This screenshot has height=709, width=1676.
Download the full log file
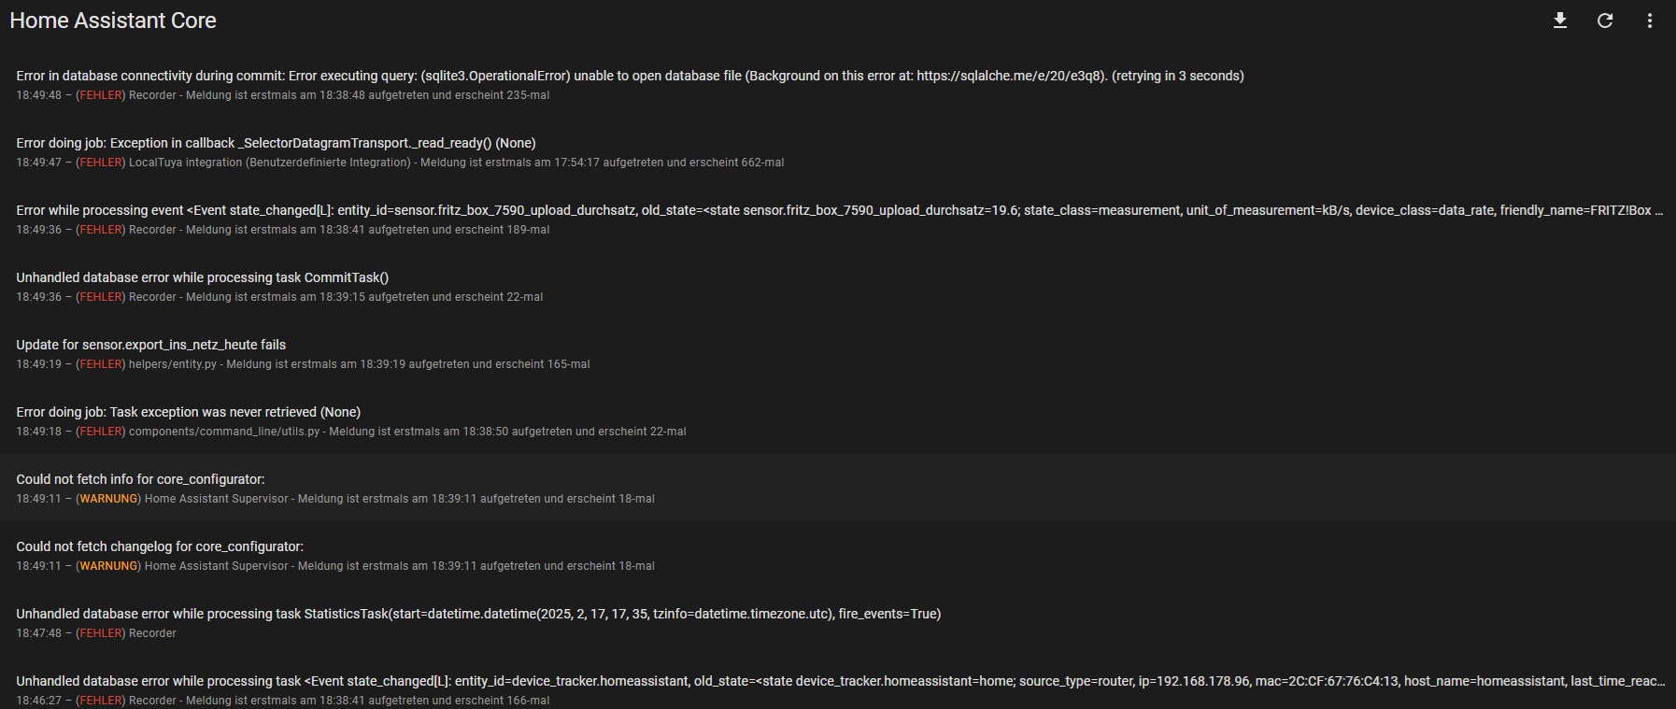pyautogui.click(x=1559, y=21)
